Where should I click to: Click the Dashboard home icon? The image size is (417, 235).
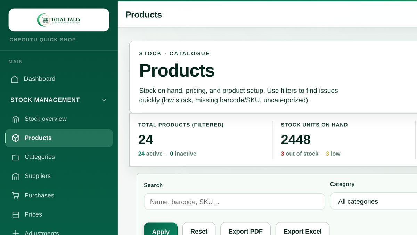point(15,79)
